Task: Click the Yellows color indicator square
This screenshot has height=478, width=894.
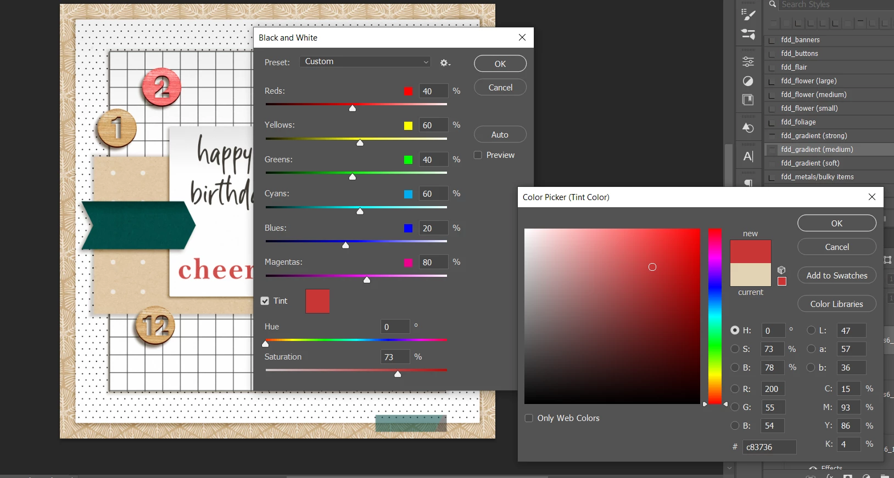Action: pyautogui.click(x=408, y=126)
